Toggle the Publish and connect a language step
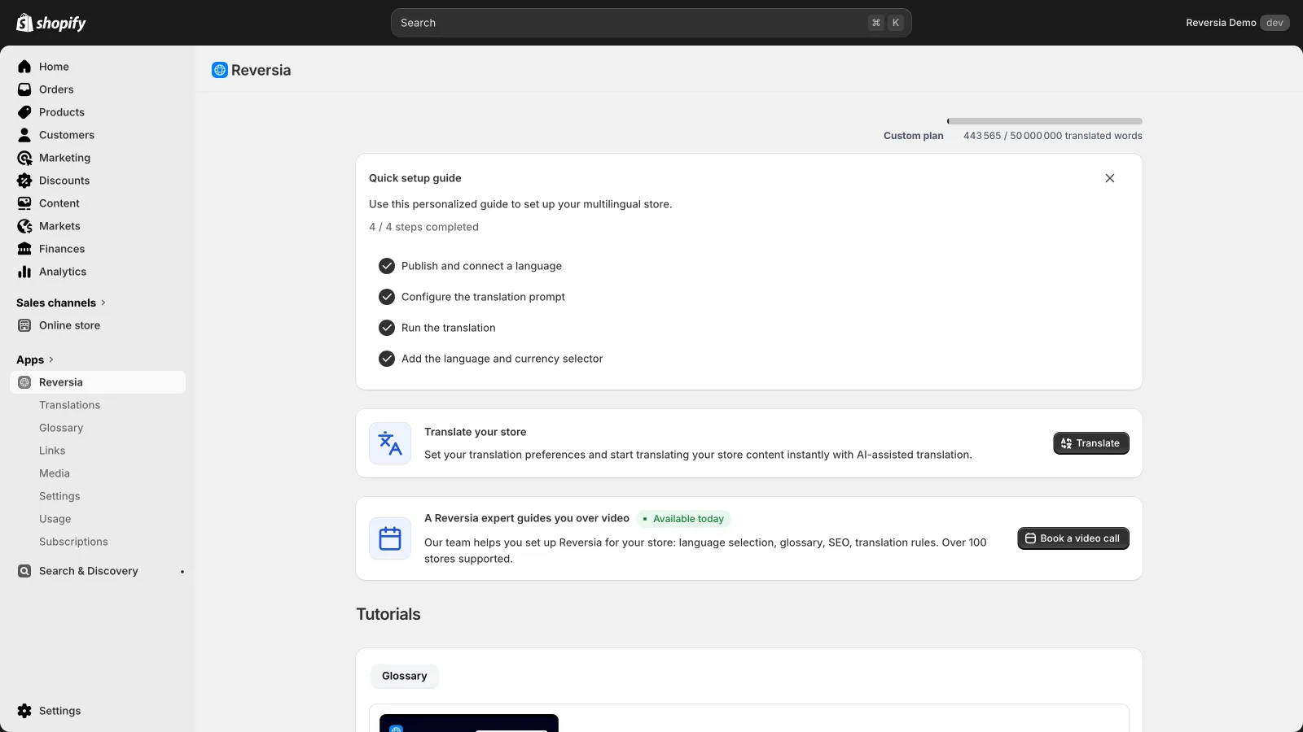Screen dimensions: 1303x732 point(387,266)
